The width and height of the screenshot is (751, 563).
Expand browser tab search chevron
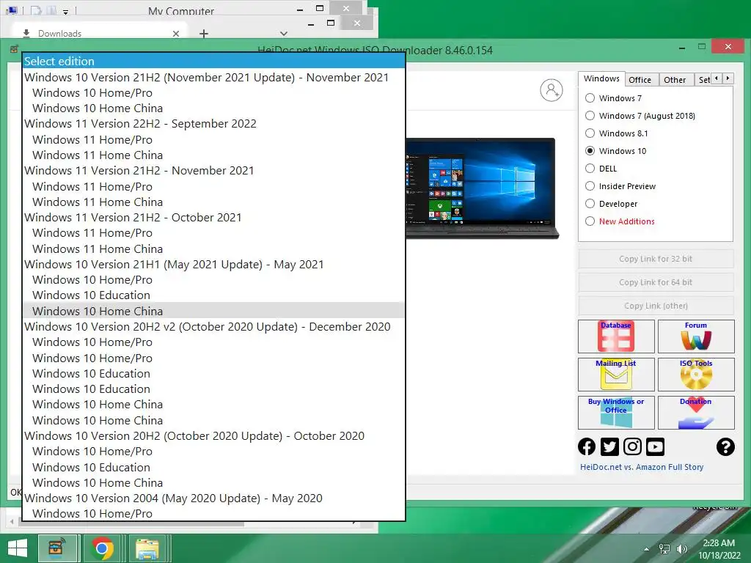(x=284, y=34)
